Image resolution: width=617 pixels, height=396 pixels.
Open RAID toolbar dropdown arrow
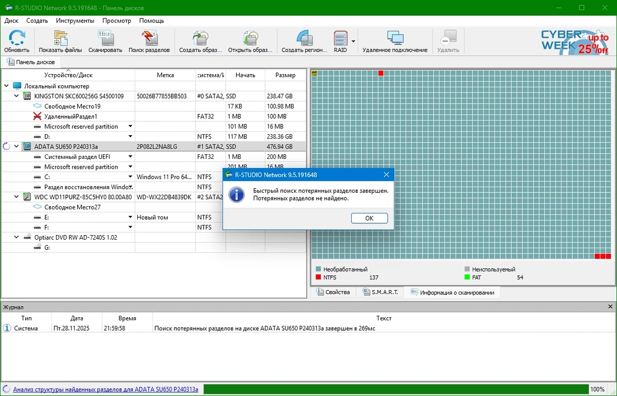[x=353, y=41]
